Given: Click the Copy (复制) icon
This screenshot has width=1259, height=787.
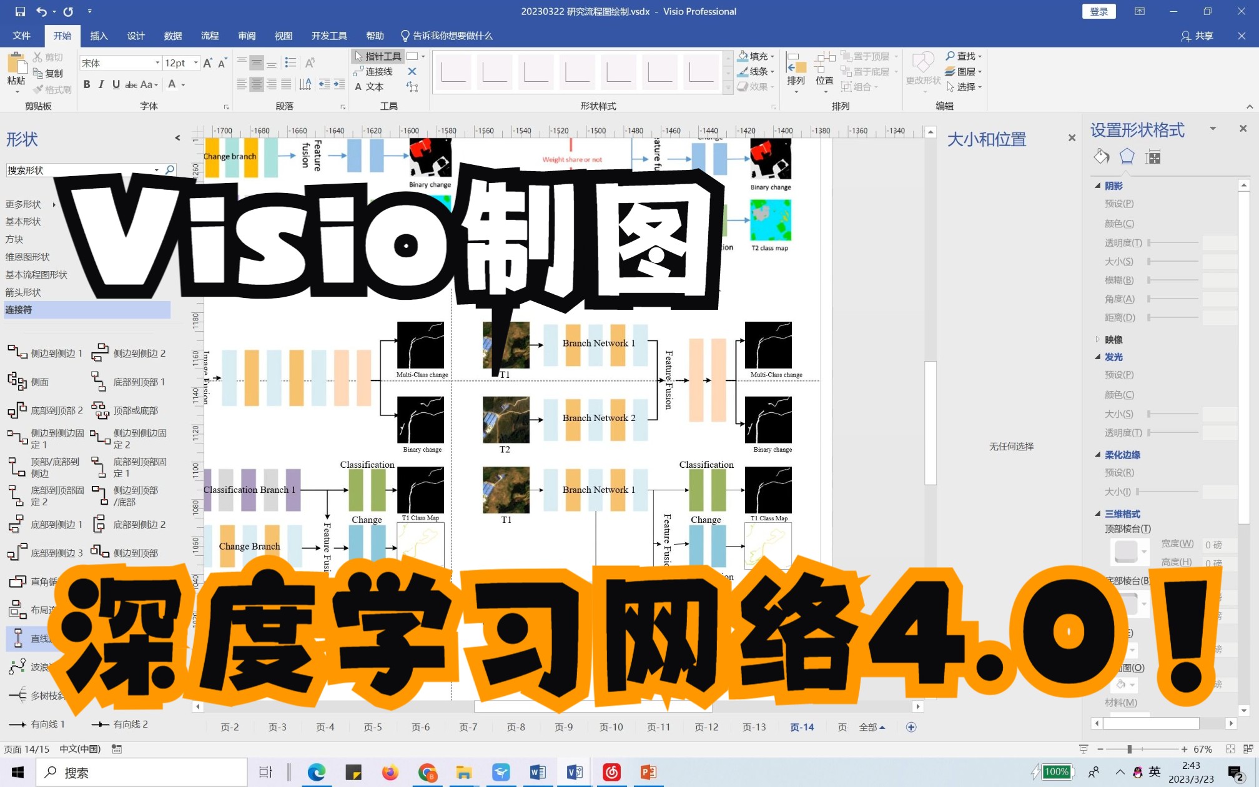Looking at the screenshot, I should [48, 73].
